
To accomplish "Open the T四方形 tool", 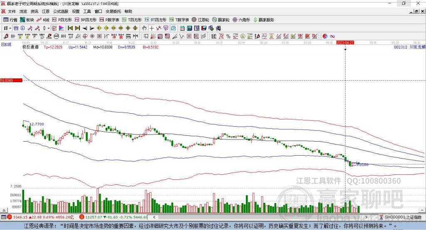I will [132, 20].
